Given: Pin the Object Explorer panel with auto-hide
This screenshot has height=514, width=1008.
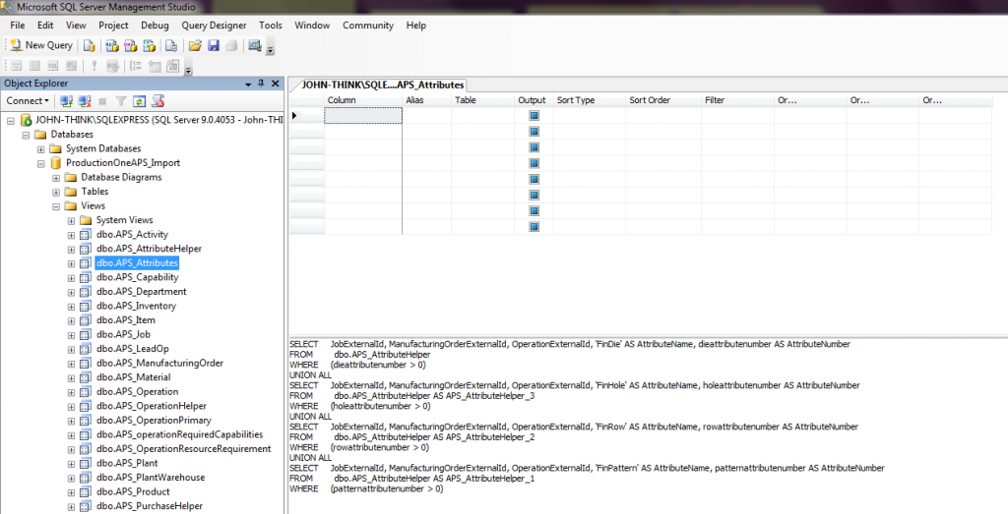Looking at the screenshot, I should click(261, 84).
